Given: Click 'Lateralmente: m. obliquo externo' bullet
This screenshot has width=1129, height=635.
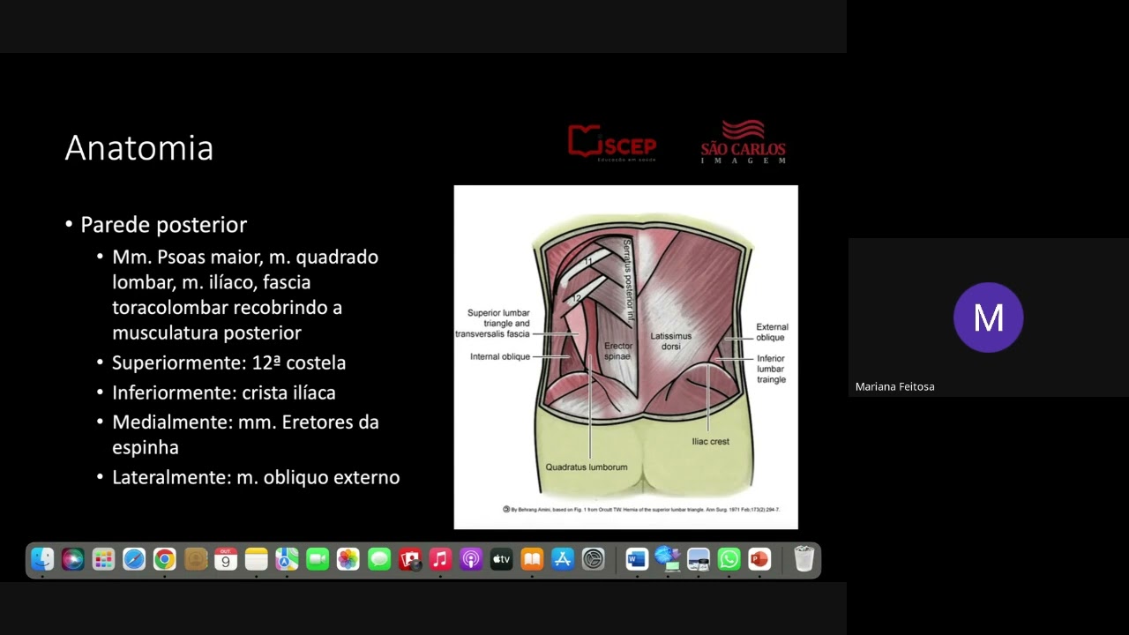Looking at the screenshot, I should 256,477.
